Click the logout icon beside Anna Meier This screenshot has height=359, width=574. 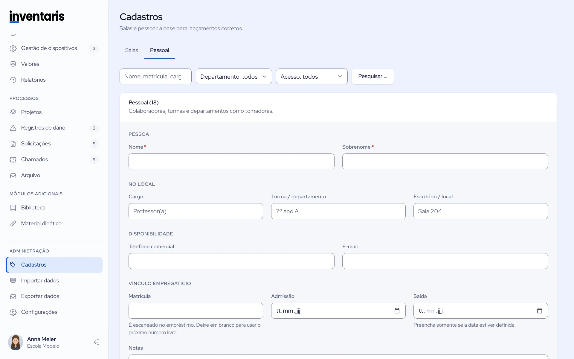[97, 342]
